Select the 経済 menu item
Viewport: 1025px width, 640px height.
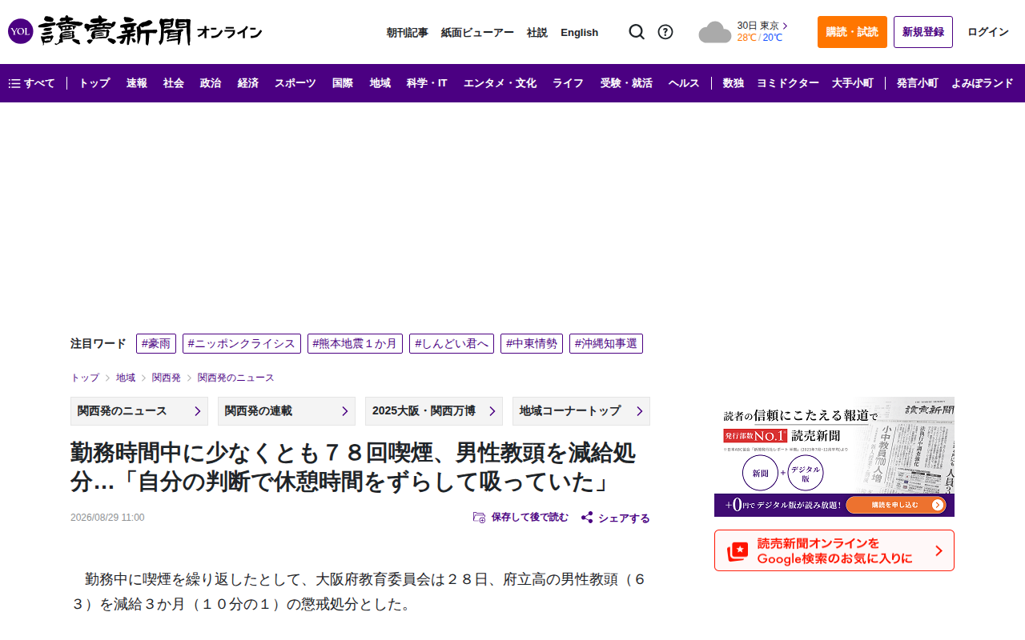pos(248,83)
